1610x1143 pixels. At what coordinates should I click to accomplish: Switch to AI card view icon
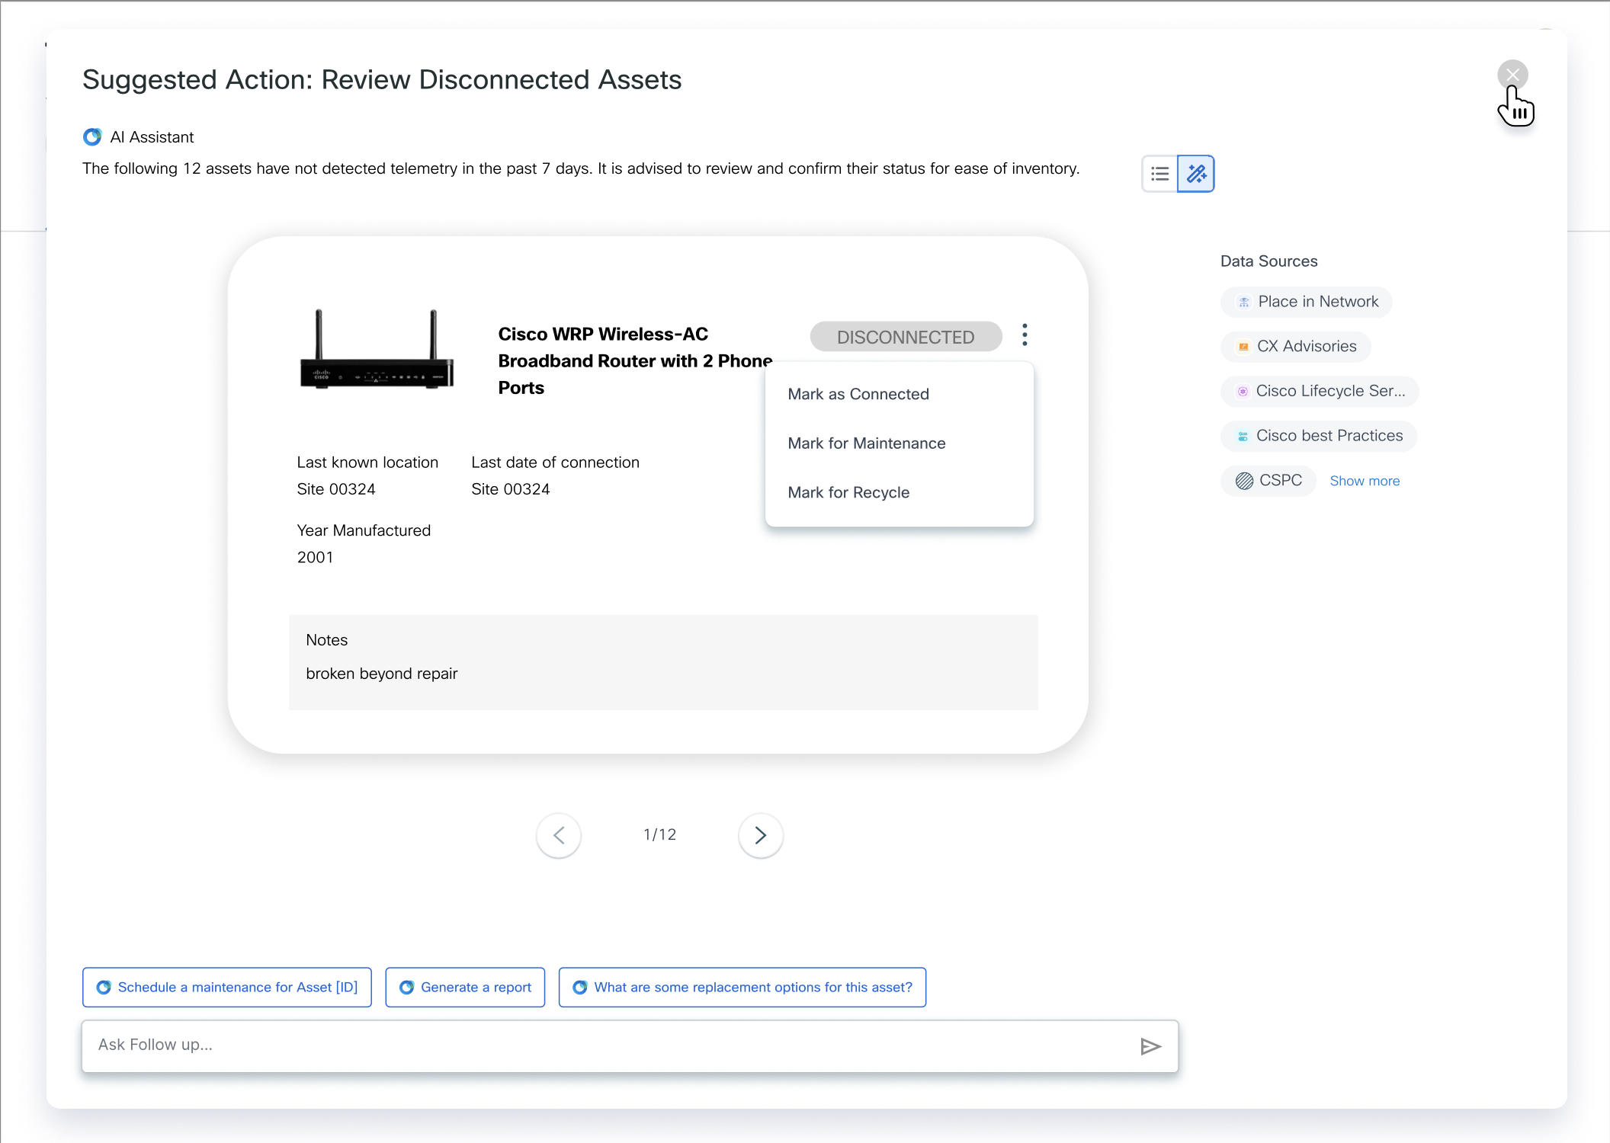coord(1195,174)
